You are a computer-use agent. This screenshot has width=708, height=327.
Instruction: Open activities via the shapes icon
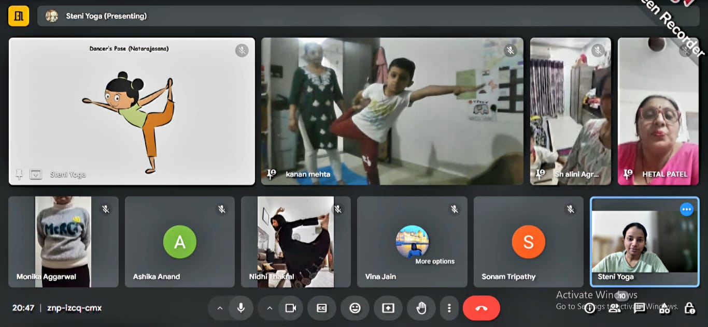[664, 308]
